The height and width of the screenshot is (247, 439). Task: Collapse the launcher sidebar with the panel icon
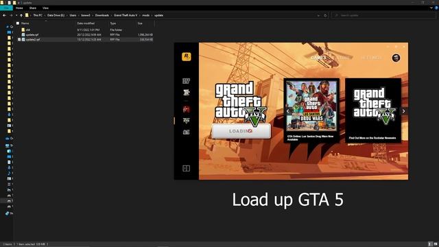[186, 168]
